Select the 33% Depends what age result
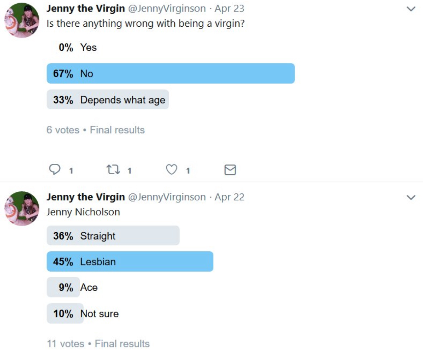The width and height of the screenshot is (423, 358). pyautogui.click(x=108, y=99)
